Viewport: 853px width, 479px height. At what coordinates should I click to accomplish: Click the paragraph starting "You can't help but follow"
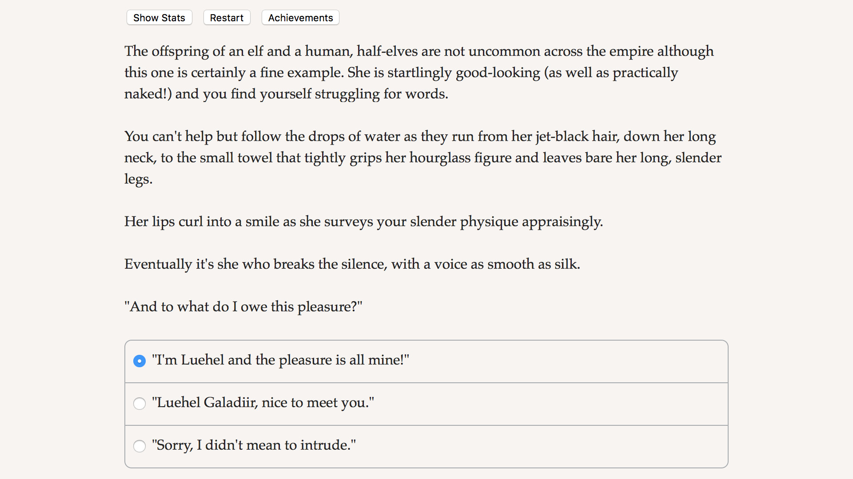click(423, 157)
